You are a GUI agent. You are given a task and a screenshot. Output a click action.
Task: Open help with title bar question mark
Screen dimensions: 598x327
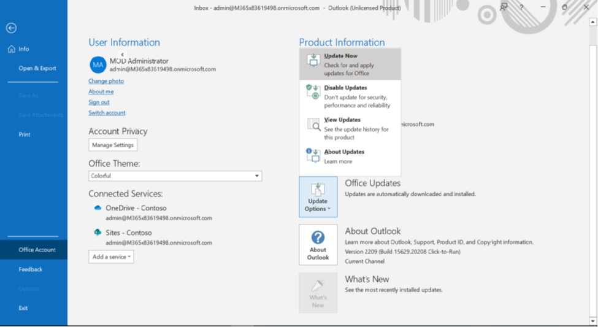pos(521,7)
